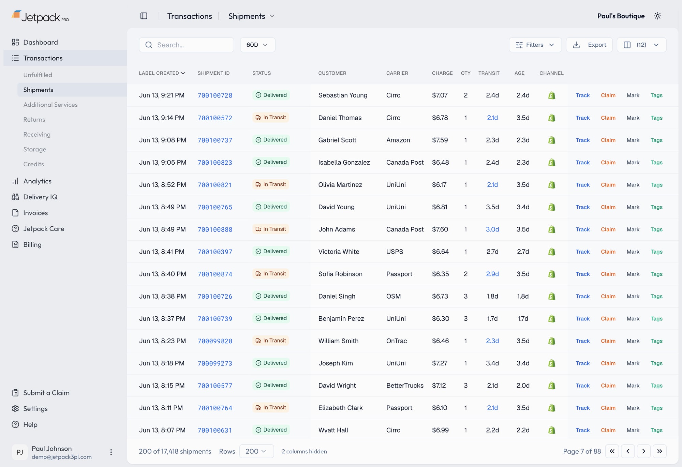The image size is (682, 467).
Task: Focus the Search shipments field
Action: 187,45
